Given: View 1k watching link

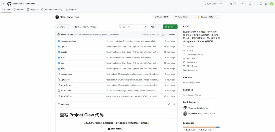Looking at the screenshot, I should point(190,62).
